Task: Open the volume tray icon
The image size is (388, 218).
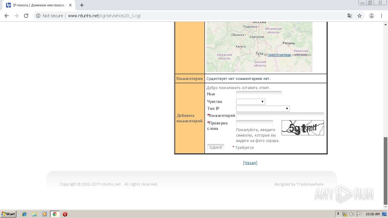Action: (x=352, y=214)
